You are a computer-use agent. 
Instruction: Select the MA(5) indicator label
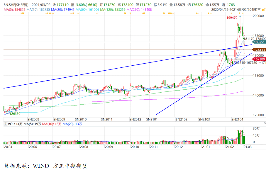tap(12, 10)
